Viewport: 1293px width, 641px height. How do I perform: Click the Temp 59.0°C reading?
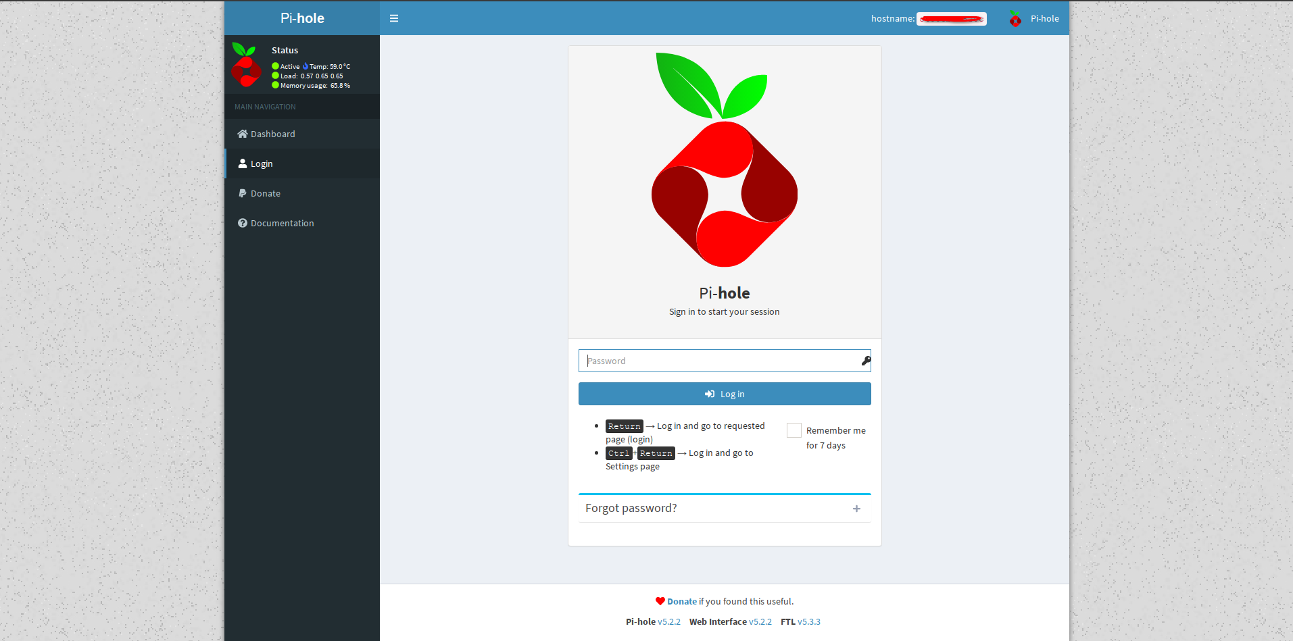point(330,67)
